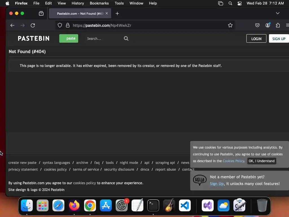Image resolution: width=289 pixels, height=217 pixels.
Task: Toggle night mode in footer
Action: point(129,162)
